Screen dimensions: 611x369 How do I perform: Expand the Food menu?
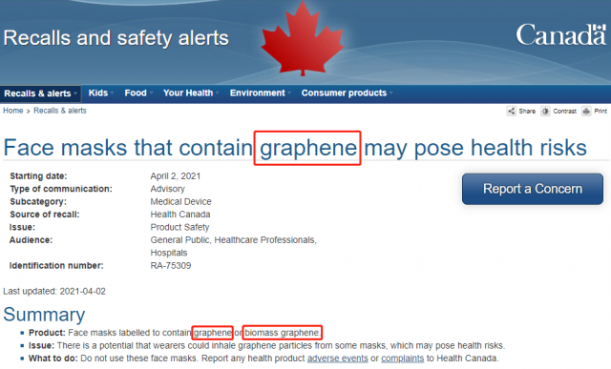click(x=138, y=93)
